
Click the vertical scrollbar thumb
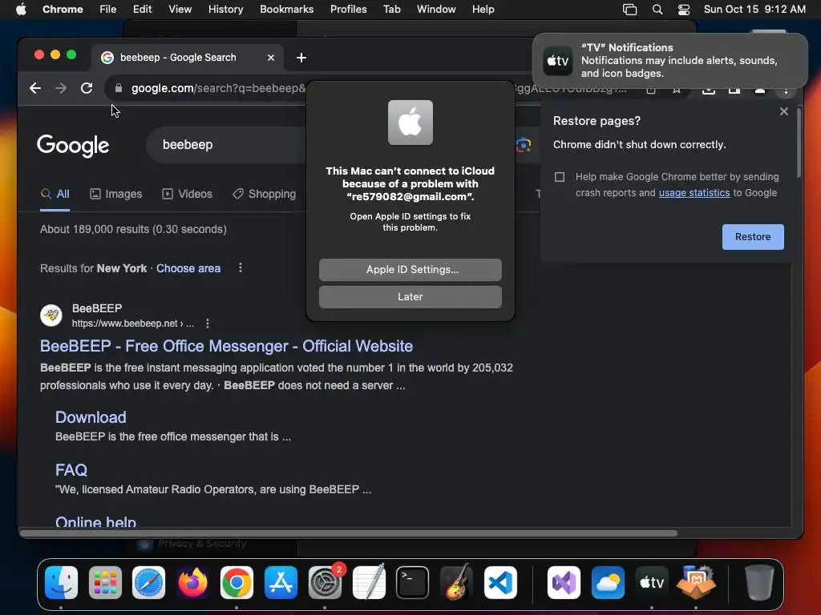(x=799, y=143)
